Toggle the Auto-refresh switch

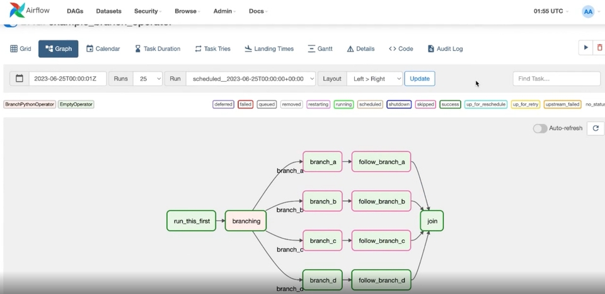540,128
